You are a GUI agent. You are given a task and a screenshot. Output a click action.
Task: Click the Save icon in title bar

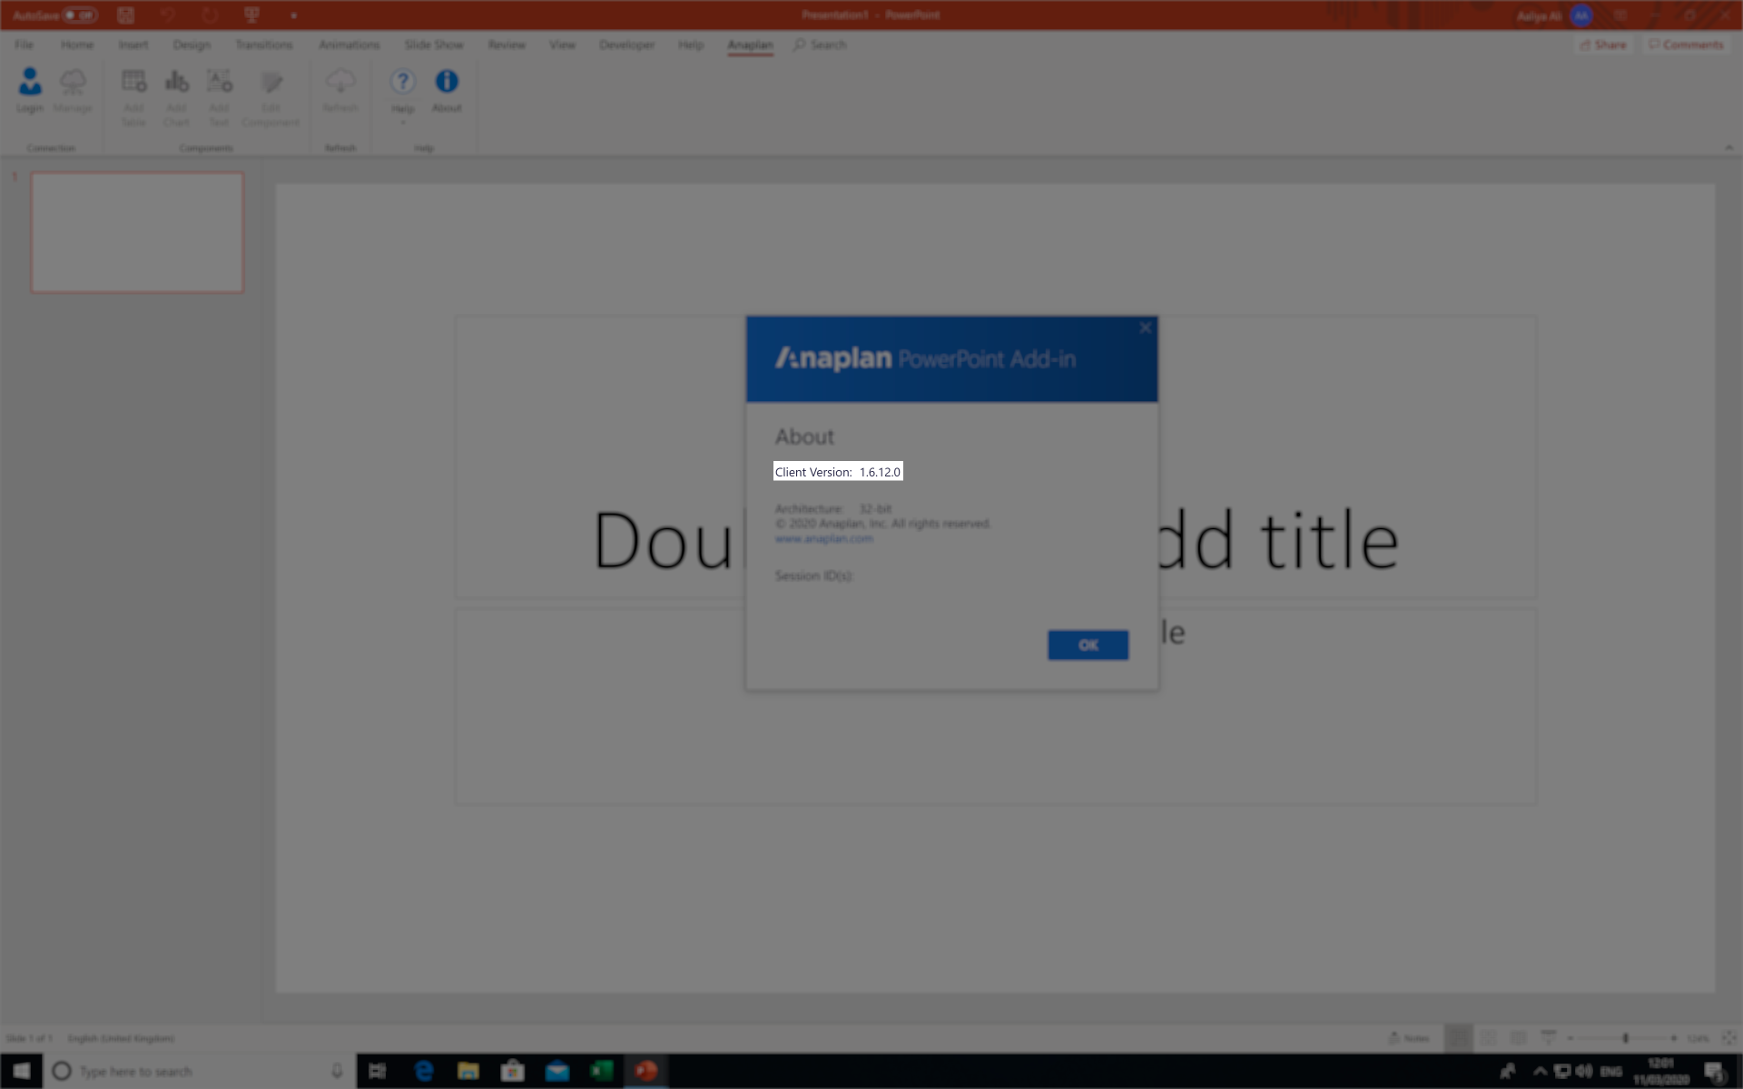click(126, 15)
